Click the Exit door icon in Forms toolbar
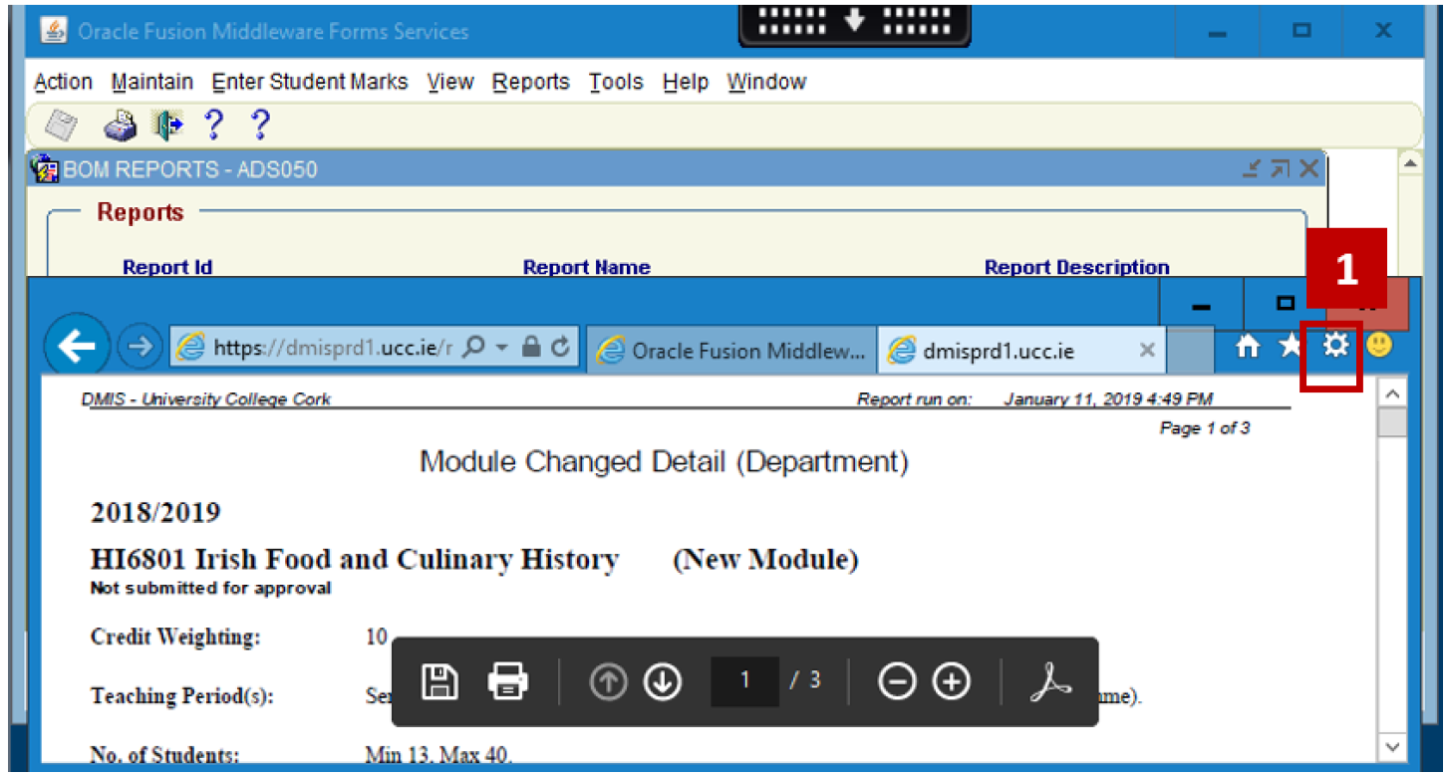This screenshot has width=1446, height=777. click(167, 127)
